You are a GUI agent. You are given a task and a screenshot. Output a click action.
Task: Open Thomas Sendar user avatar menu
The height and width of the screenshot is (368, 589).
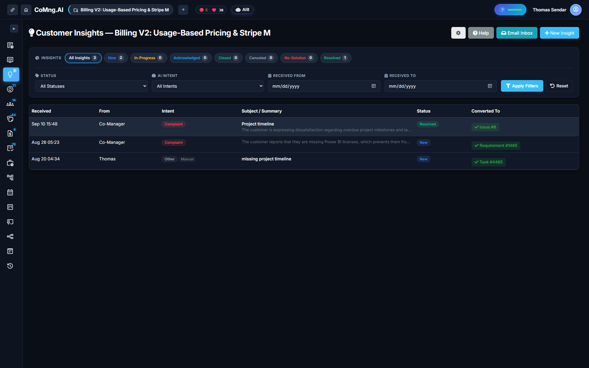click(x=576, y=10)
